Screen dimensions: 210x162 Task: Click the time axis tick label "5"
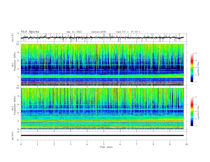pyautogui.click(x=104, y=144)
